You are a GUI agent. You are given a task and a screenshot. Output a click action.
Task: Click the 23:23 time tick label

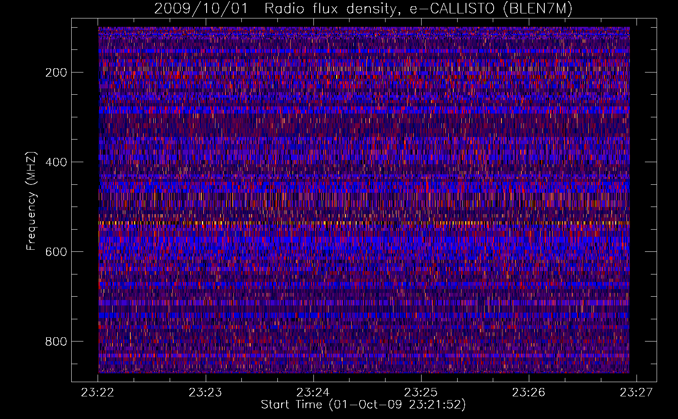205,393
